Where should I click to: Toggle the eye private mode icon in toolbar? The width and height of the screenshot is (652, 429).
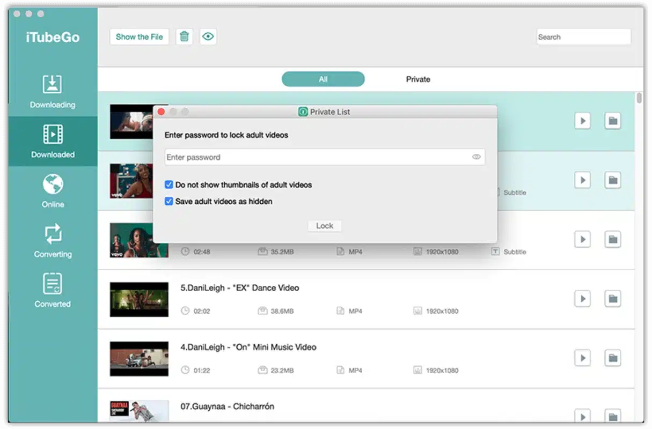pos(208,36)
